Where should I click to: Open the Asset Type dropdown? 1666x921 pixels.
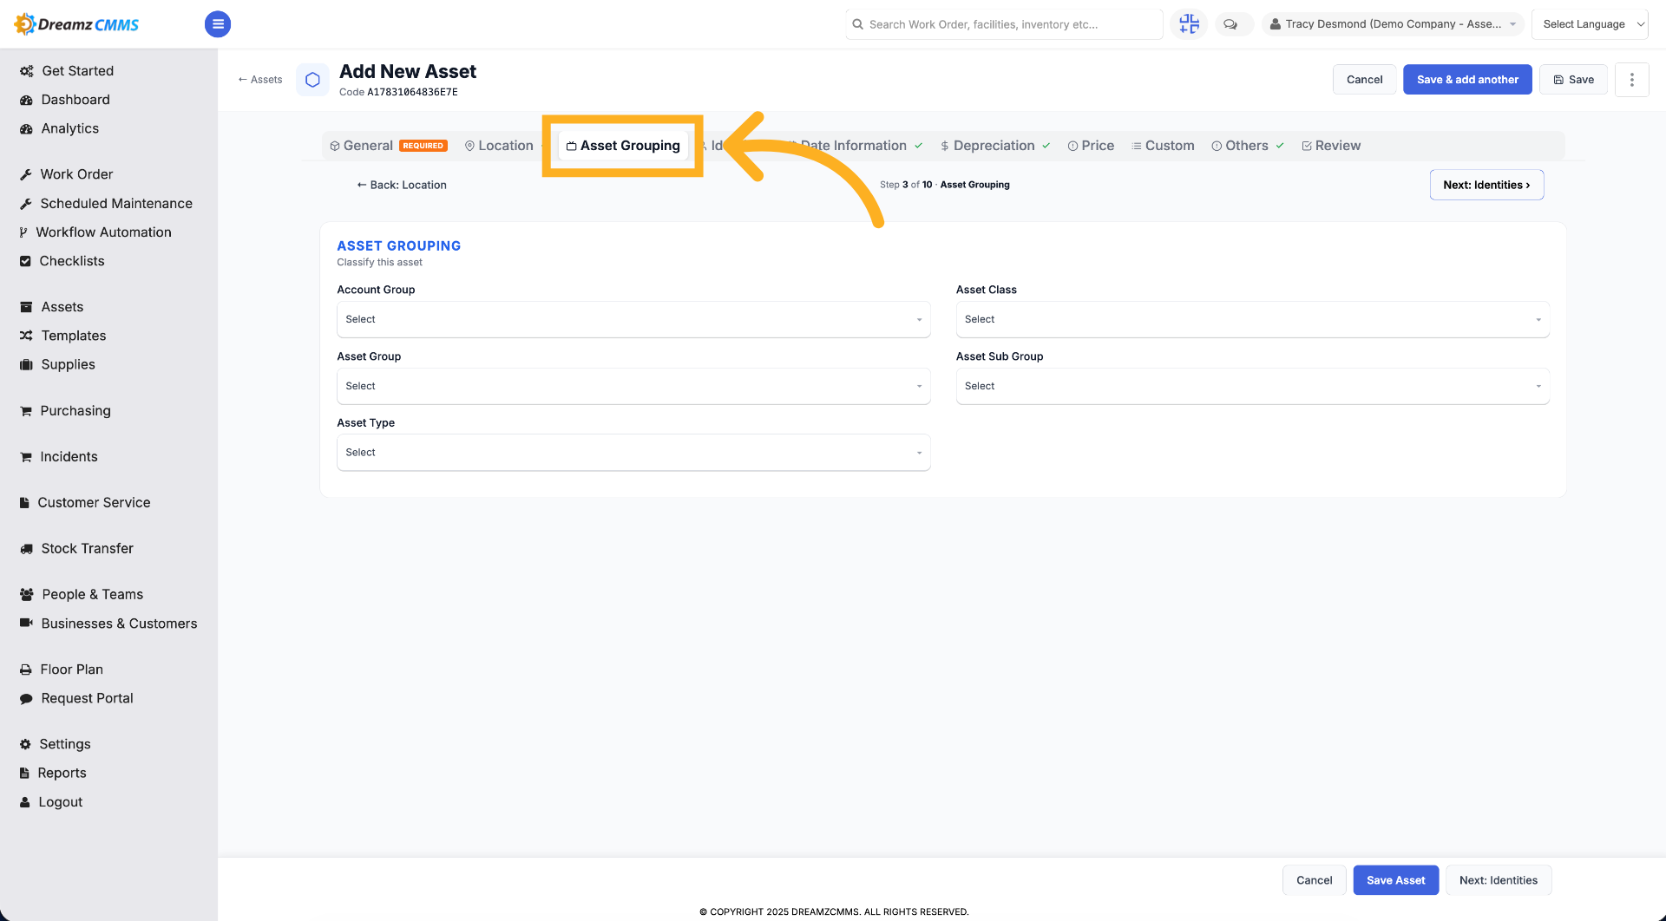(x=633, y=453)
